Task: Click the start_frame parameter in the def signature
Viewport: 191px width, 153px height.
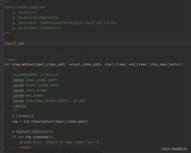Action: [115, 65]
